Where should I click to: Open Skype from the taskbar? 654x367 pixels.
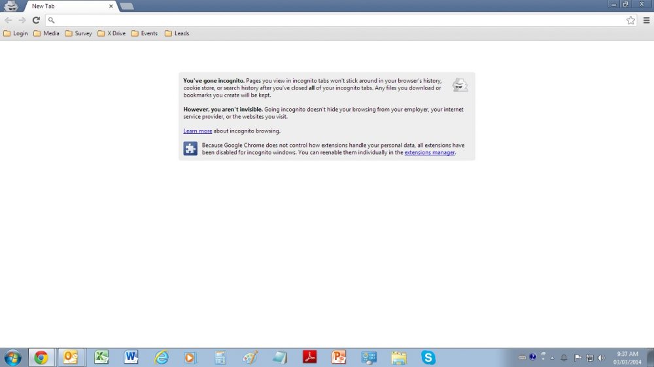point(428,357)
